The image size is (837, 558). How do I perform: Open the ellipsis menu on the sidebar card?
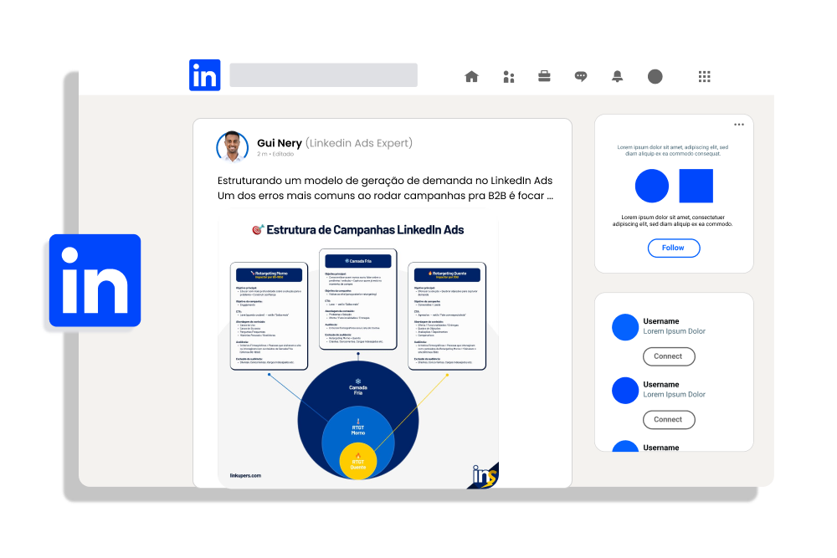click(x=739, y=123)
